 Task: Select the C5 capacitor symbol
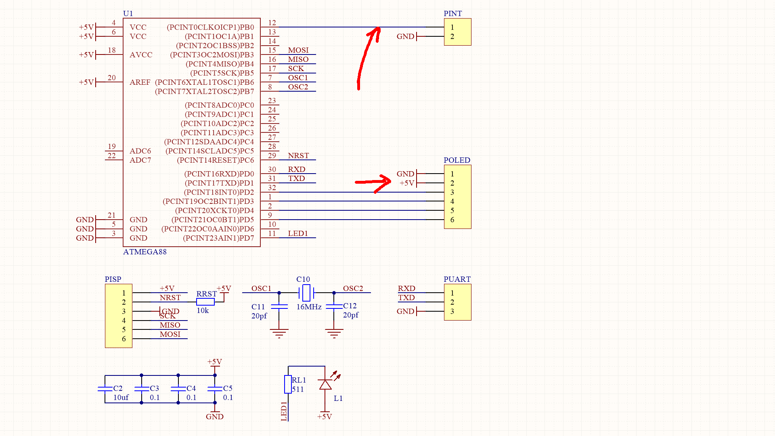click(215, 389)
